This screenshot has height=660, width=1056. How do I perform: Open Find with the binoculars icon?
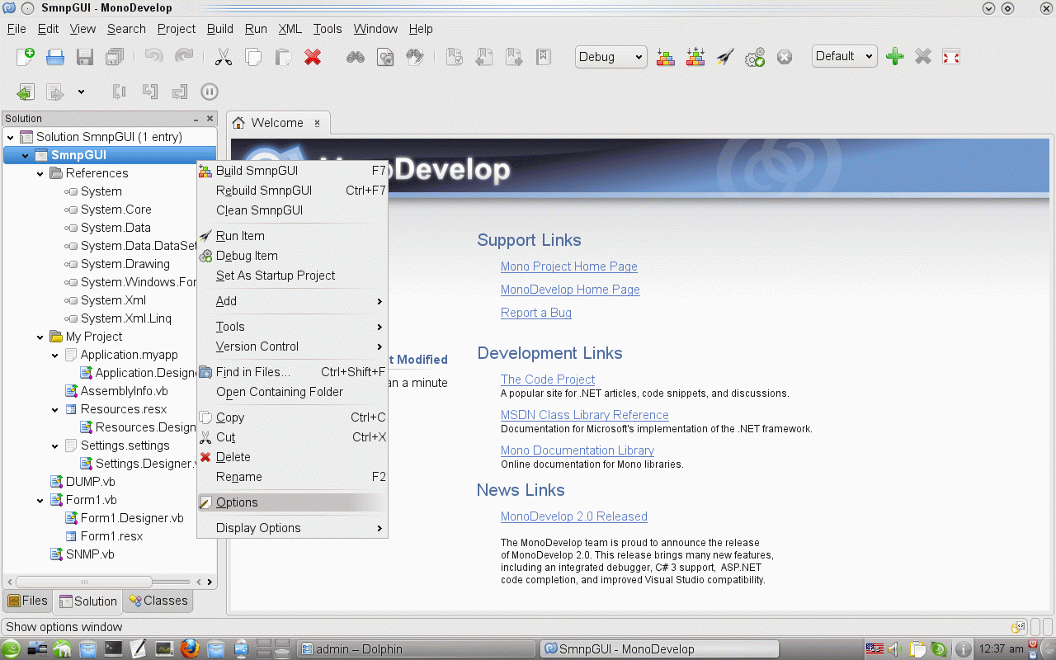point(356,57)
